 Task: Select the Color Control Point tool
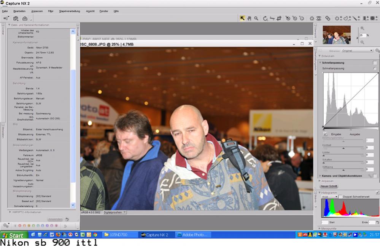click(312, 18)
